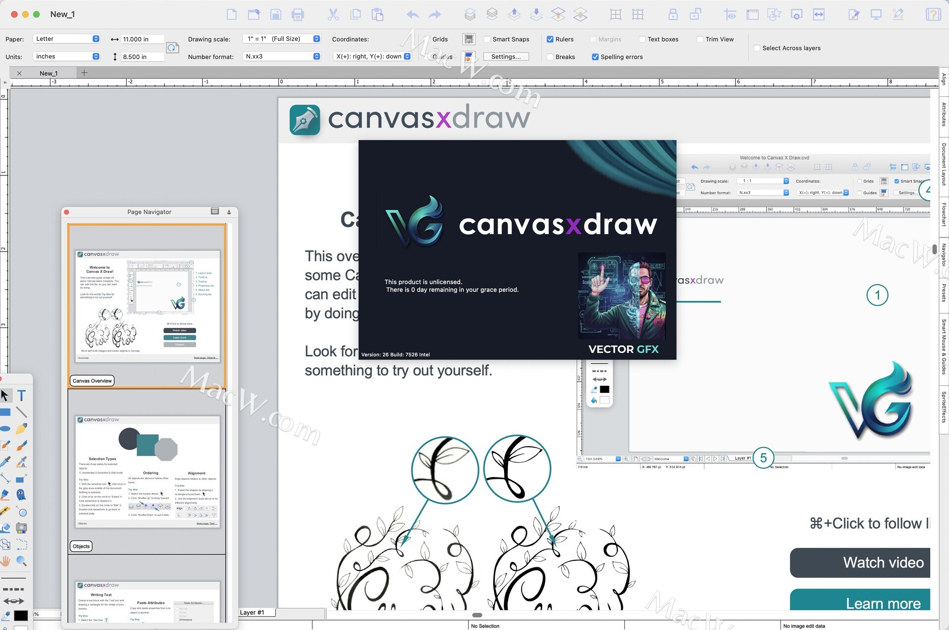This screenshot has width=949, height=630.
Task: Select the Text tool in toolbox
Action: [x=21, y=396]
